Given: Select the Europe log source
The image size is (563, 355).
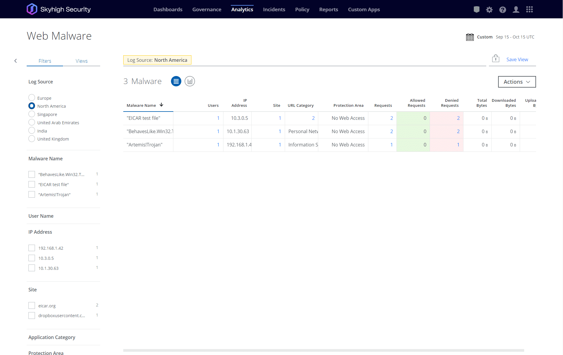Looking at the screenshot, I should coord(32,98).
